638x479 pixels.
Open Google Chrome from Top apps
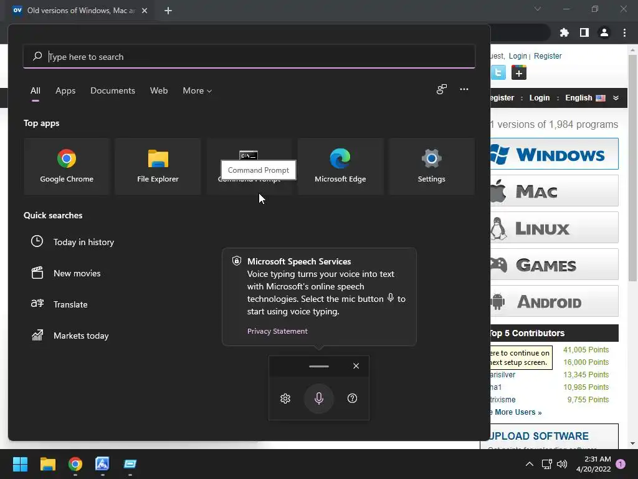67,167
